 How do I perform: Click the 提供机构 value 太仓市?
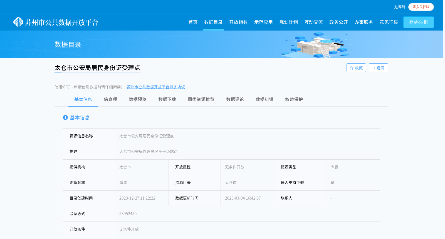[125, 167]
